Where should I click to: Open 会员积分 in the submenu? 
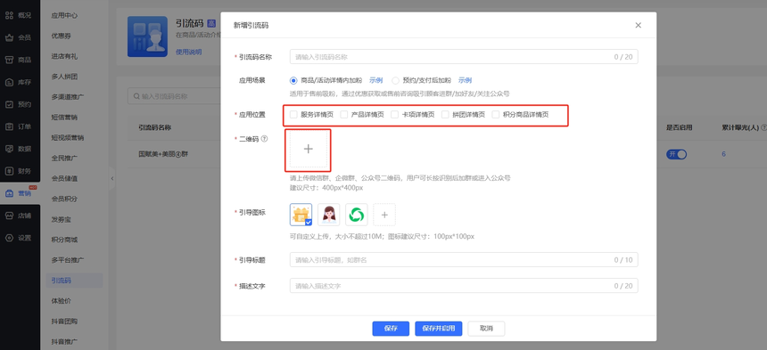(64, 199)
